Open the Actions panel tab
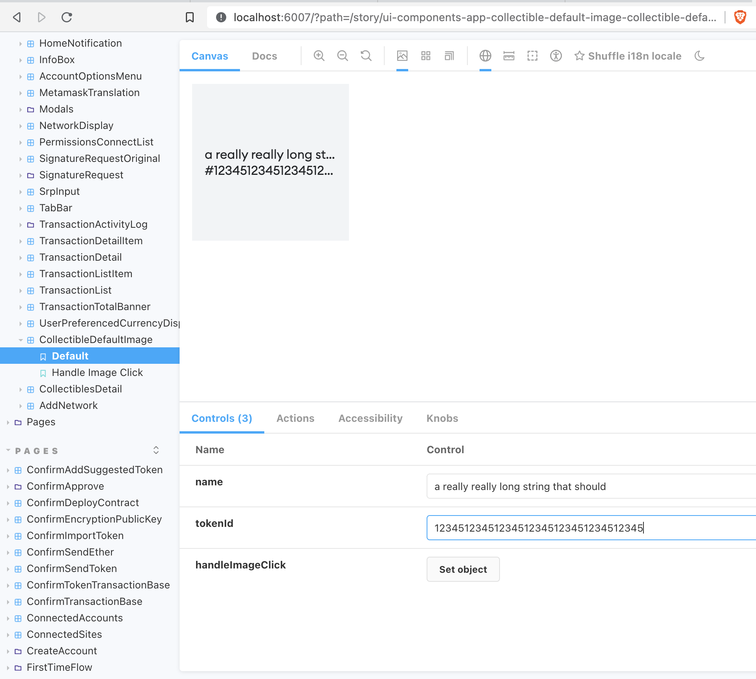The image size is (756, 679). pyautogui.click(x=295, y=418)
